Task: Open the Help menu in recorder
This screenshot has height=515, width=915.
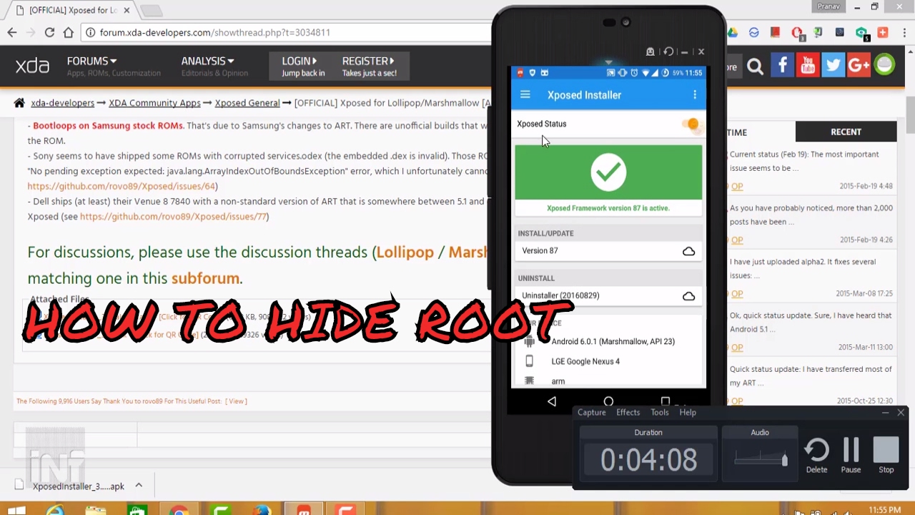Action: click(688, 412)
